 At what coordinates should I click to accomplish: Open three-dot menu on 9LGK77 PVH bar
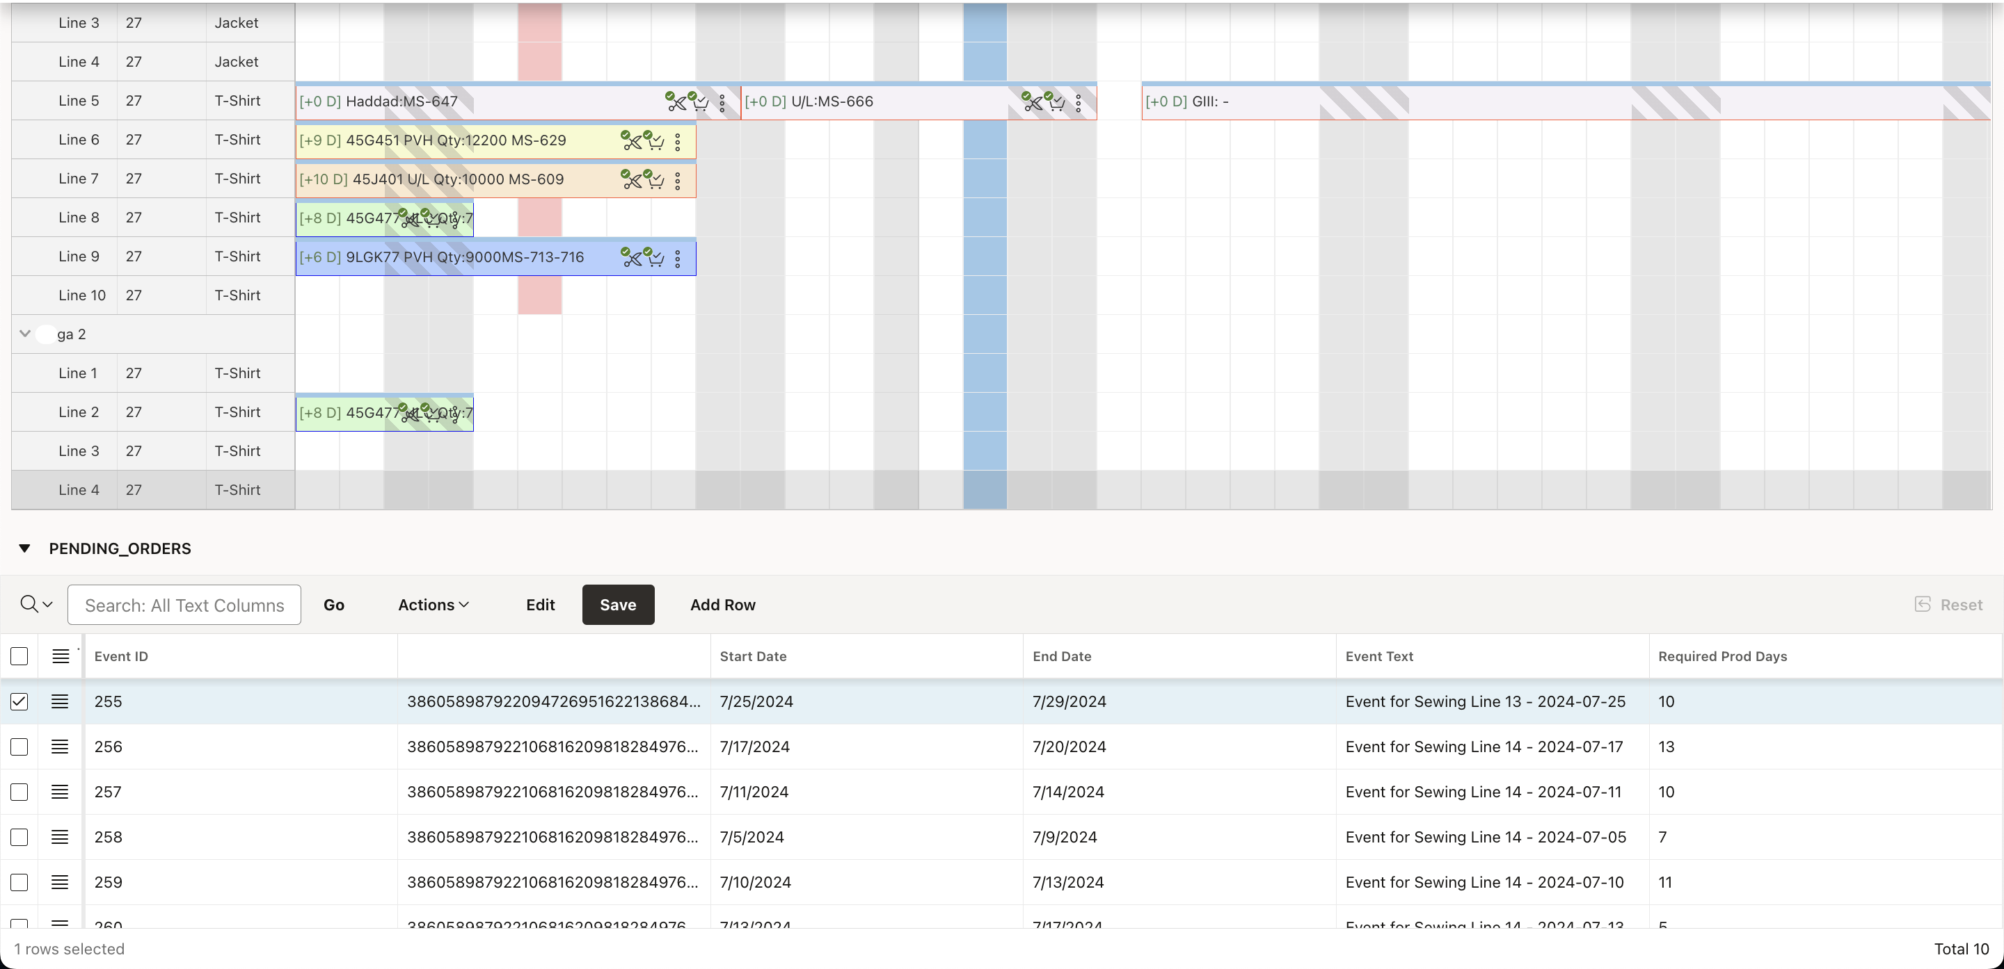(x=678, y=259)
